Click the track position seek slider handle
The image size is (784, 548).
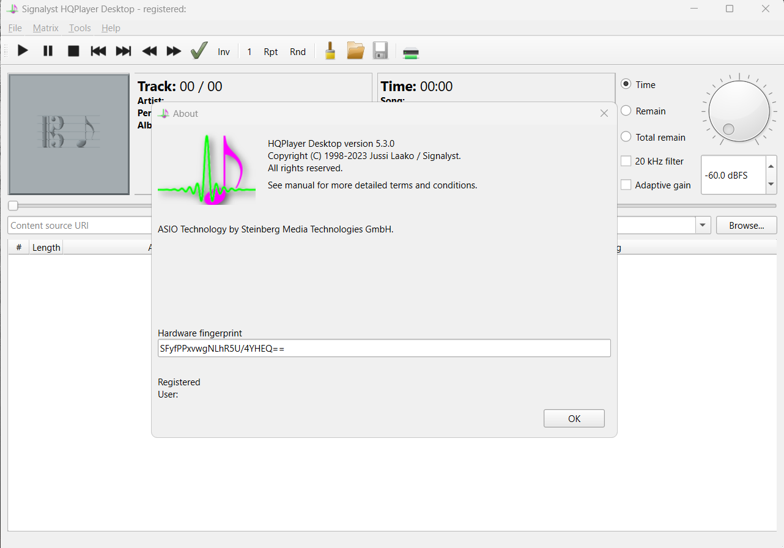pyautogui.click(x=13, y=206)
